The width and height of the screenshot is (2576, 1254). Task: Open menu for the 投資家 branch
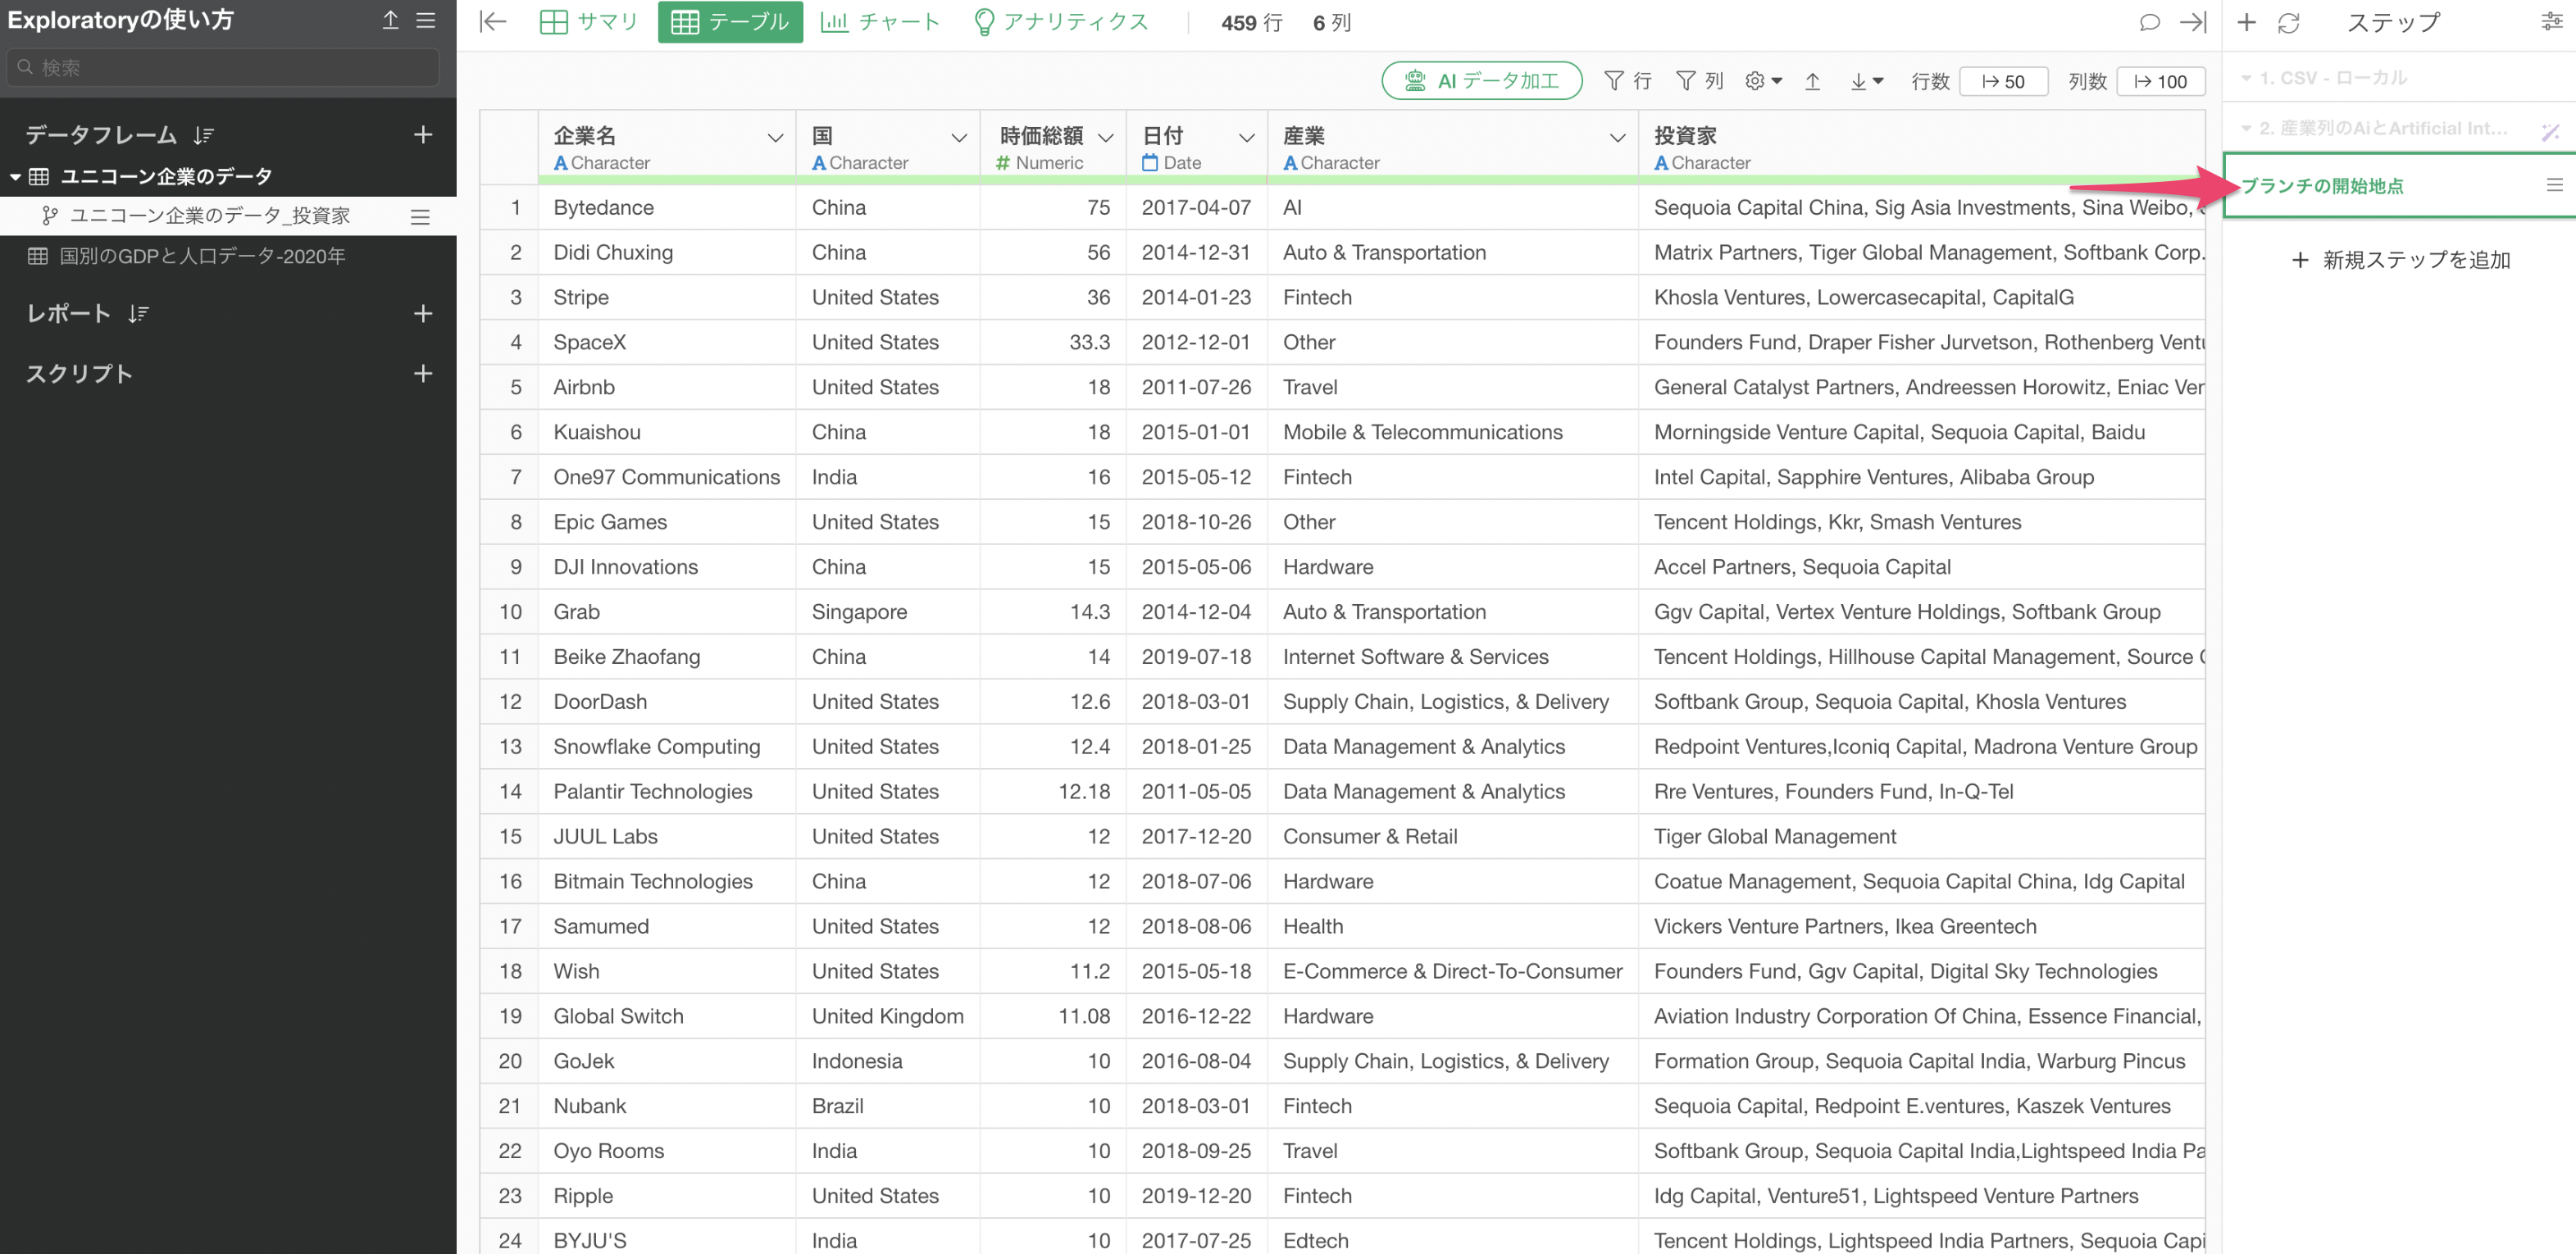pos(421,216)
